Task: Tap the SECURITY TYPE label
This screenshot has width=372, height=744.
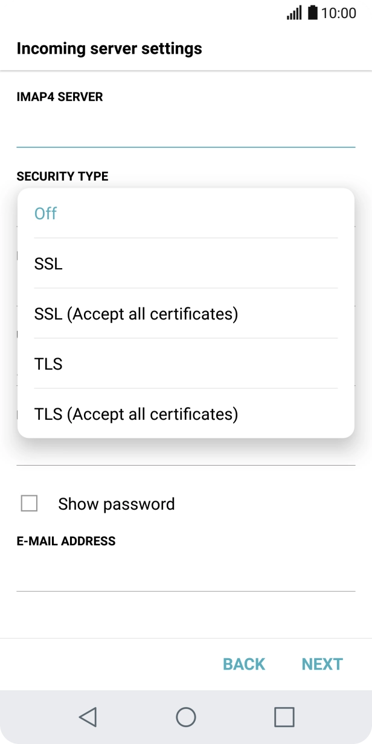Action: pyautogui.click(x=62, y=176)
